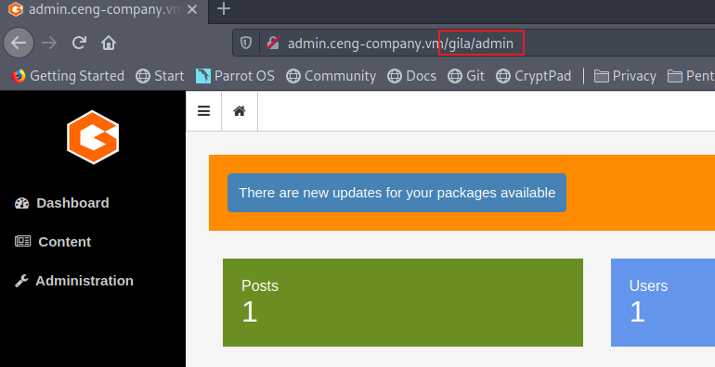Click the browser home icon
715x367 pixels.
click(109, 43)
